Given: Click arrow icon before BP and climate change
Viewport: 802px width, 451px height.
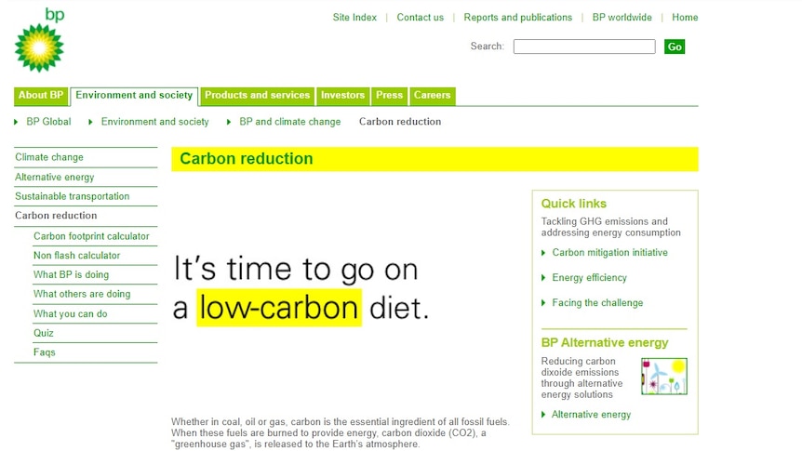Looking at the screenshot, I should coord(229,122).
